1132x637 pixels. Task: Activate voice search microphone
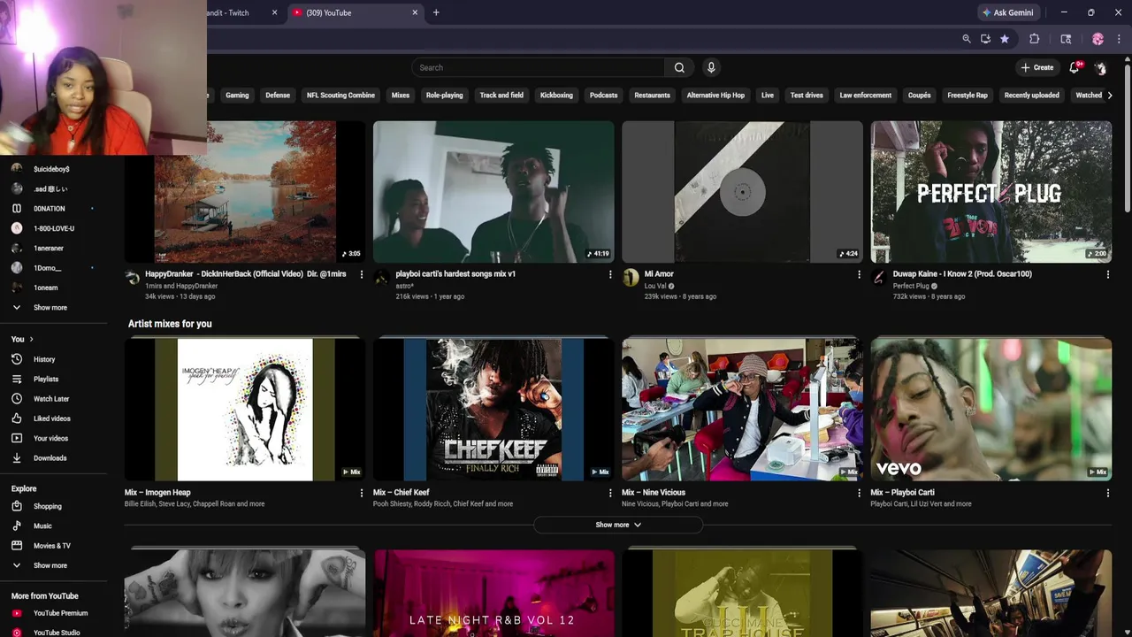tap(711, 67)
